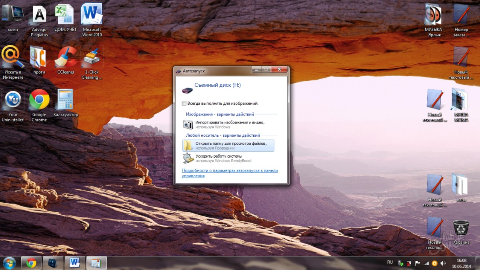Viewport: 480px width, 270px height.
Task: Open the Advego Plagiatus shortcut
Action: 39,20
